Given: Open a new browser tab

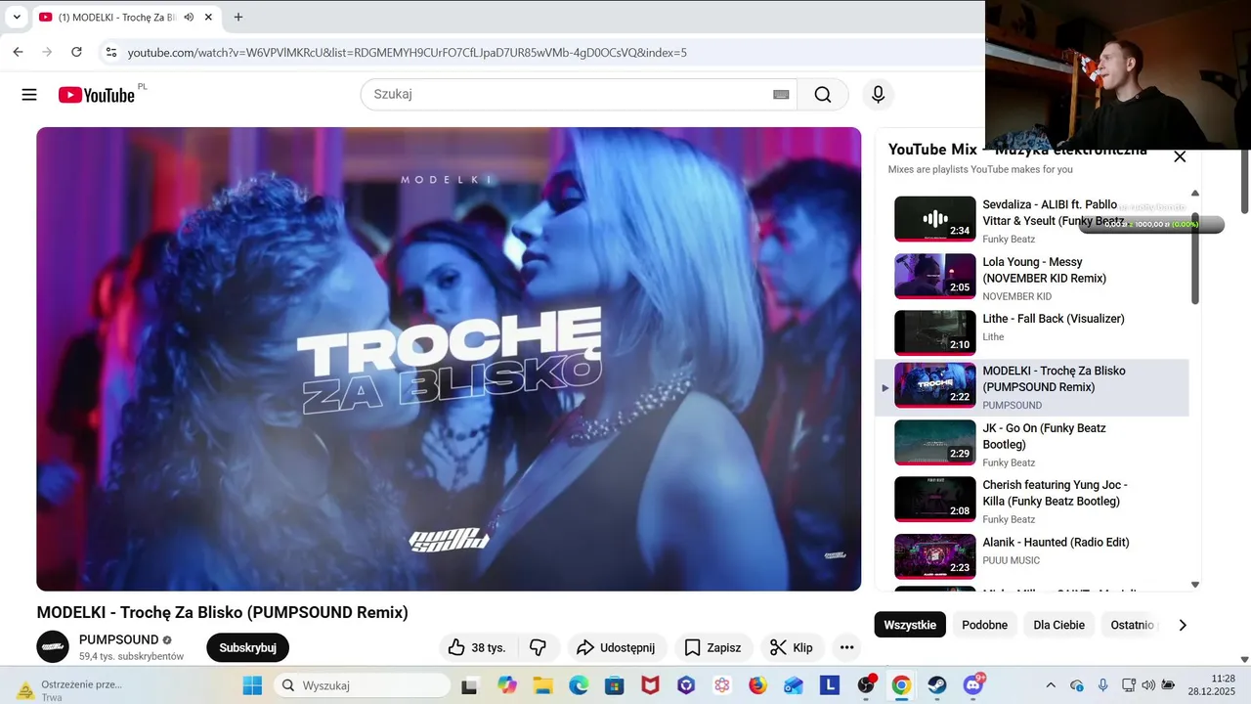Looking at the screenshot, I should click(238, 17).
